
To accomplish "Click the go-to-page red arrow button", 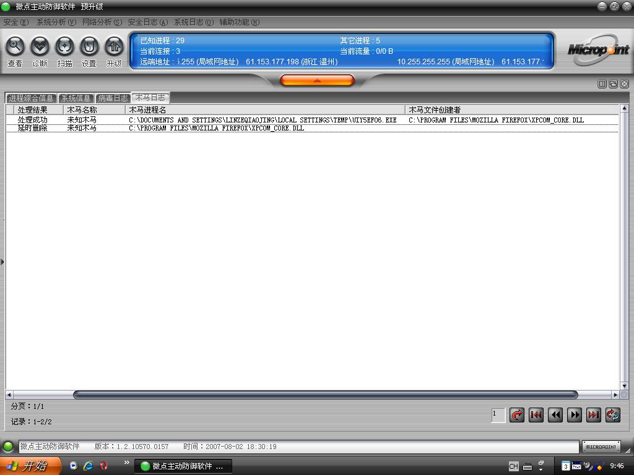I will click(x=517, y=415).
